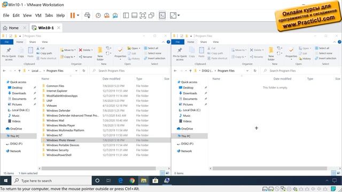This screenshot has width=342, height=192.
Task: Select DISK2 (P:) in left Explorer sidebar
Action: click(x=16, y=143)
